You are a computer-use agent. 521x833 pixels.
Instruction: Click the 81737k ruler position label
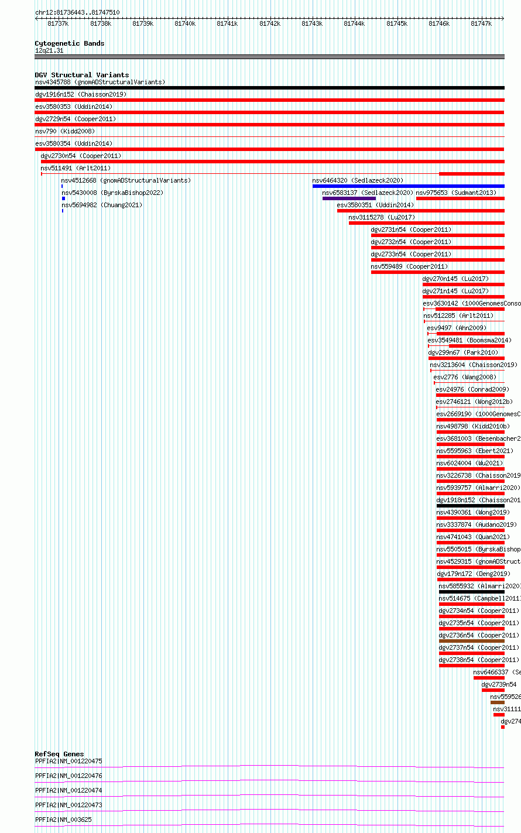[58, 23]
